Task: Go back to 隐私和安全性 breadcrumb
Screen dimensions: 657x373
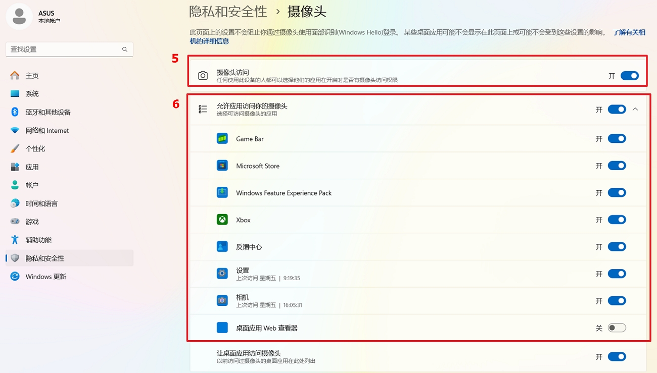Action: [228, 11]
